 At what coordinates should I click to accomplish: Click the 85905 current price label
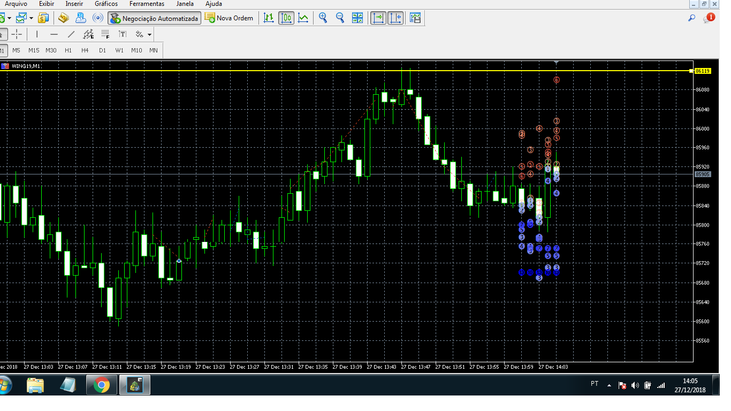pos(702,174)
